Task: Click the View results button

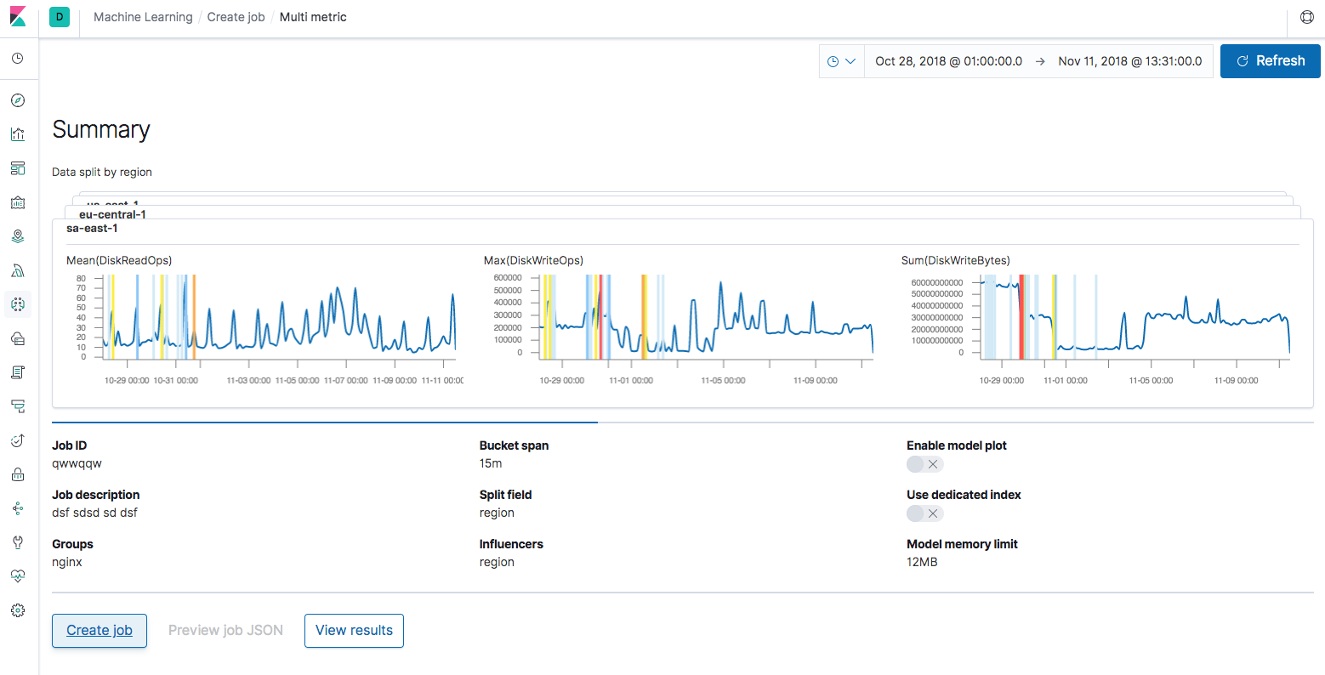Action: pyautogui.click(x=354, y=631)
